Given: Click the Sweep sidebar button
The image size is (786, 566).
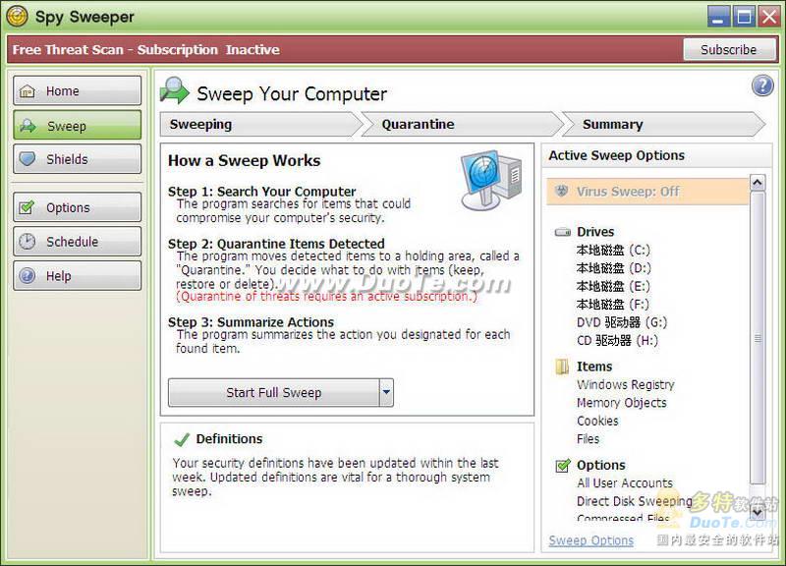Looking at the screenshot, I should tap(78, 126).
